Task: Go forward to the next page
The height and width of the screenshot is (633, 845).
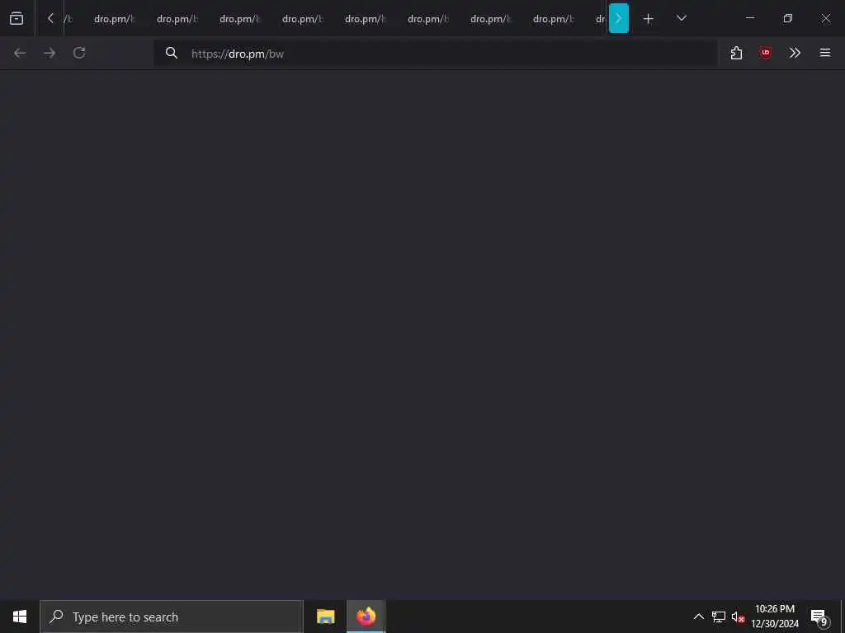Action: [x=50, y=53]
